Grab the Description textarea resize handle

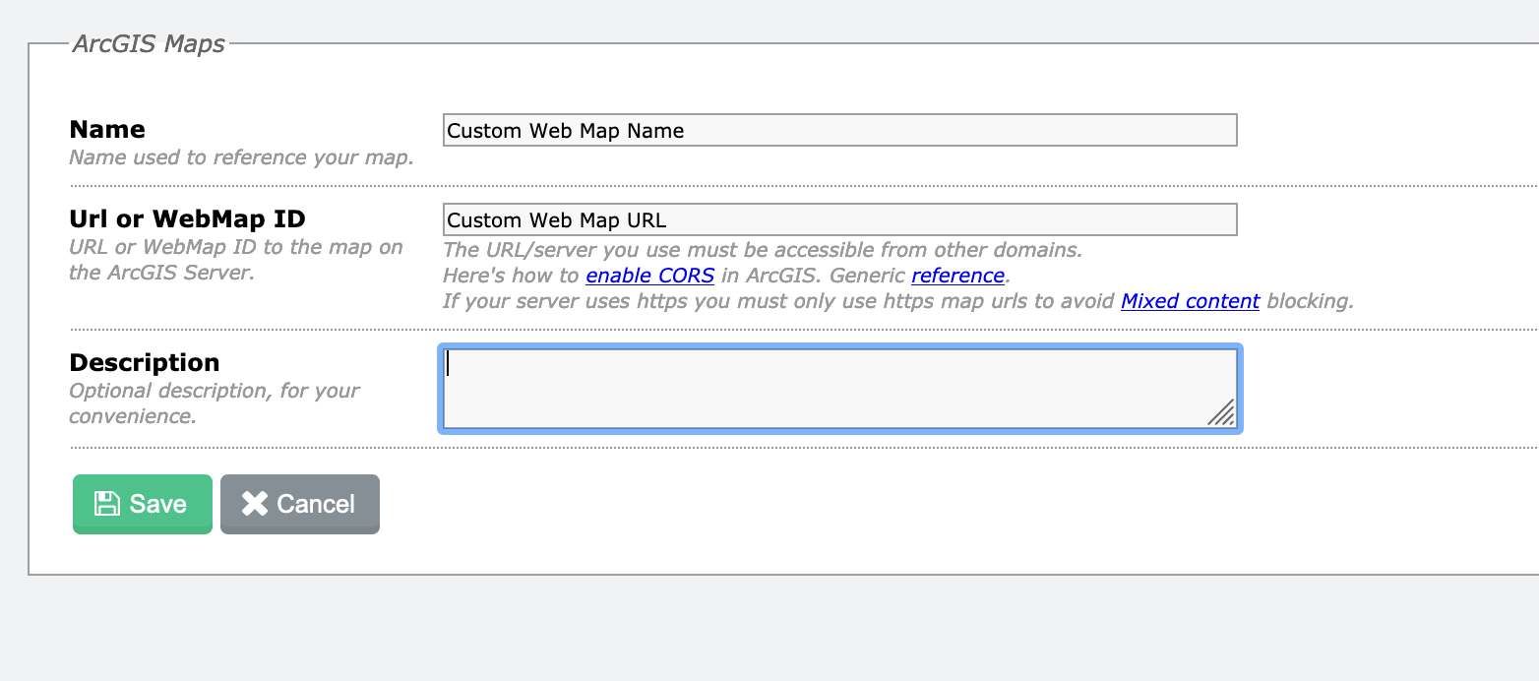click(x=1221, y=413)
